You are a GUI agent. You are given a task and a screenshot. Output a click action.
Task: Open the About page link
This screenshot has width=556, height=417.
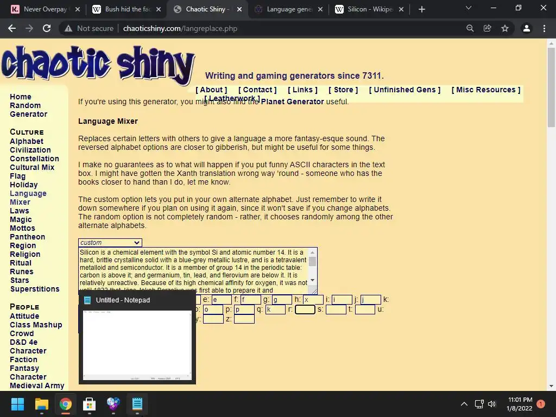pos(211,90)
